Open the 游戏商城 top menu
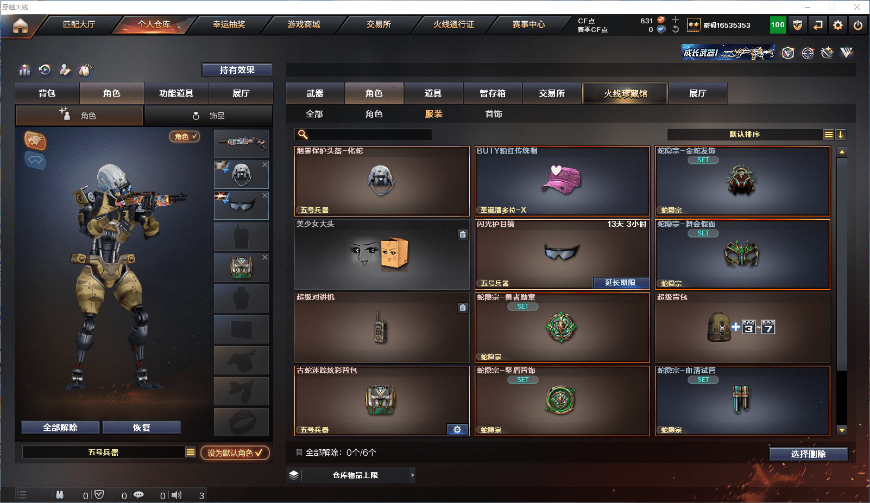870x503 pixels. tap(304, 24)
